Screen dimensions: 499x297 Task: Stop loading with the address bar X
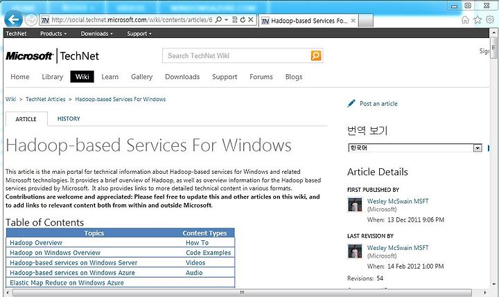(251, 19)
